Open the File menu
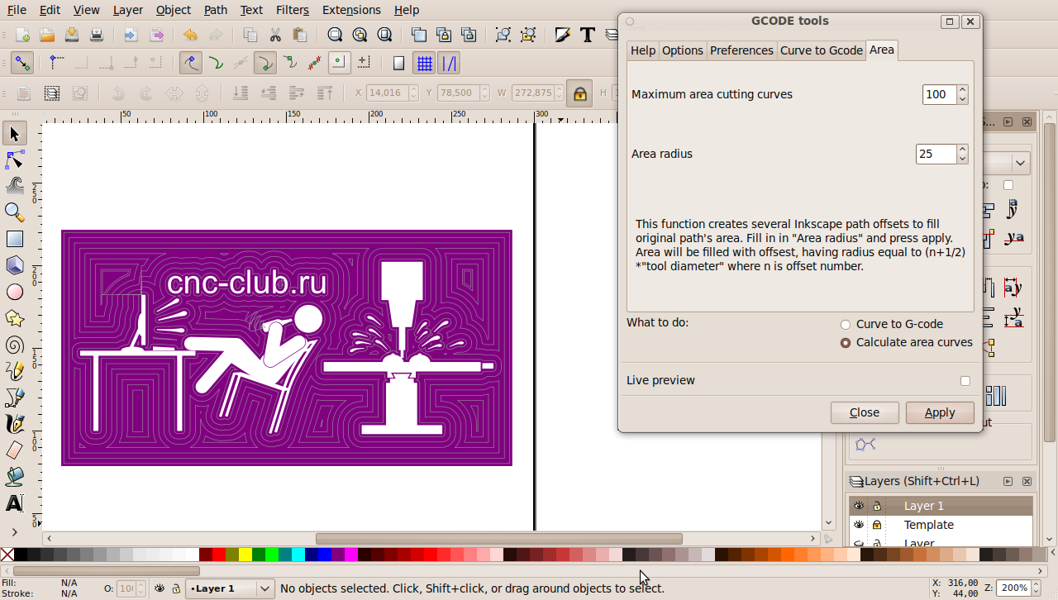 (x=17, y=10)
